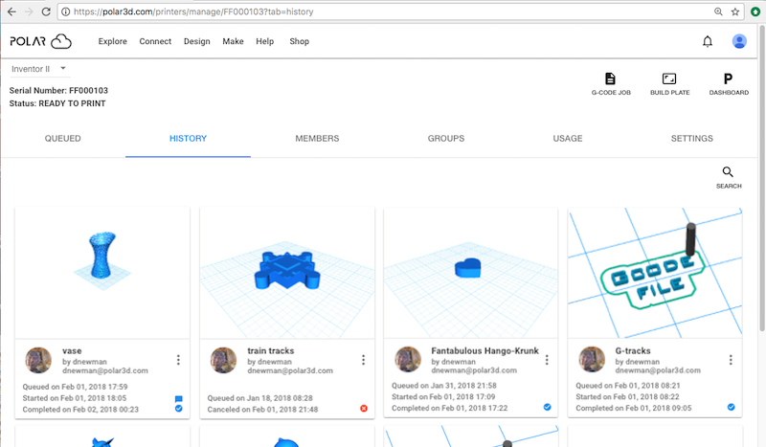766x447 pixels.
Task: Go to the printer Dashboard
Action: [x=729, y=83]
